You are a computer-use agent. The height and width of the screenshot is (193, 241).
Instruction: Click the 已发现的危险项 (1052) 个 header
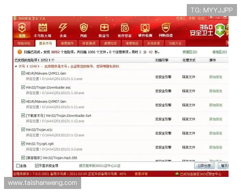click(x=35, y=60)
